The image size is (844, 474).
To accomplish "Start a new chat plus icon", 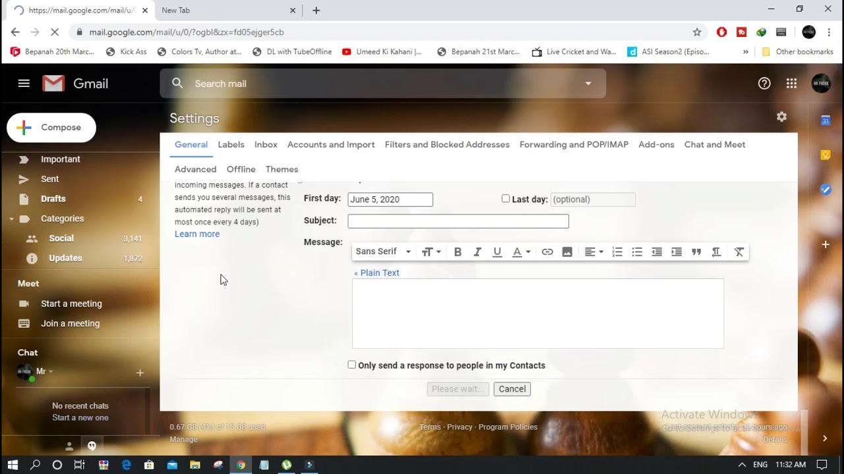I will (x=140, y=373).
